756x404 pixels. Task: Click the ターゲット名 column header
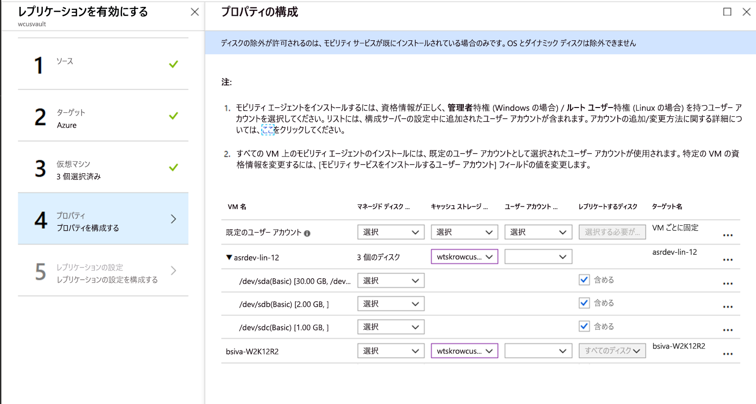[x=667, y=207]
